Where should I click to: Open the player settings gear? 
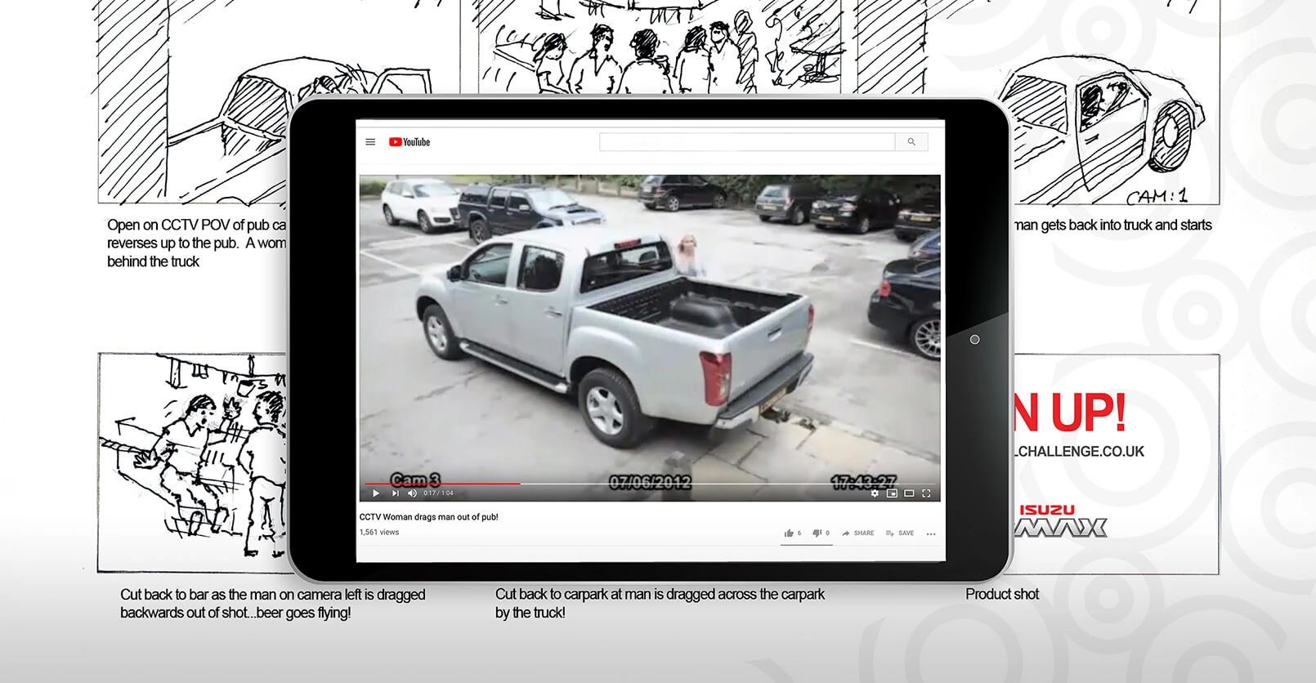coord(875,493)
